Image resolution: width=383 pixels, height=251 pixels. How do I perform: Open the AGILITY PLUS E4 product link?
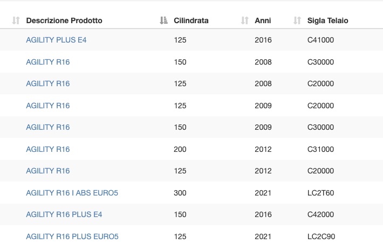pyautogui.click(x=56, y=40)
